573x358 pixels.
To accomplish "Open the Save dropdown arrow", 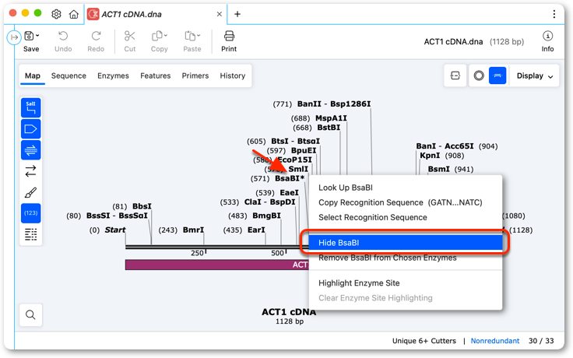I will [x=37, y=36].
